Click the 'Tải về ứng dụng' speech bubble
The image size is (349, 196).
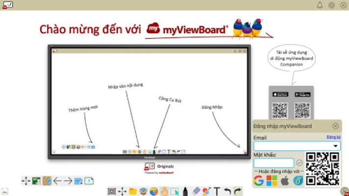(x=292, y=58)
